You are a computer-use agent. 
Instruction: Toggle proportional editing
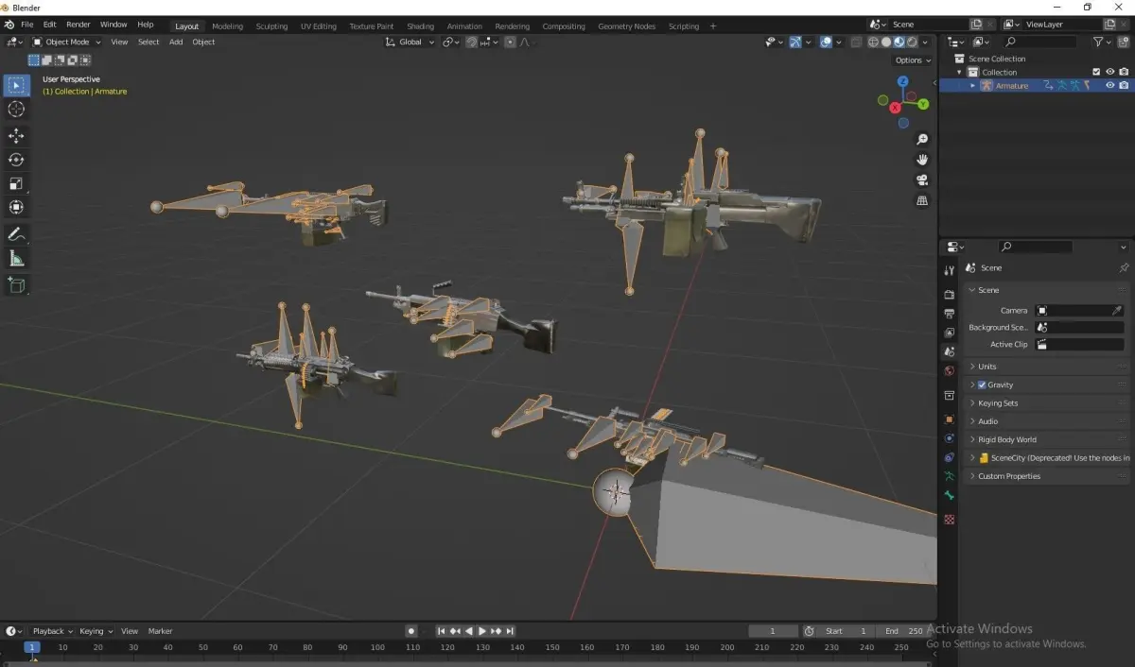coord(511,42)
